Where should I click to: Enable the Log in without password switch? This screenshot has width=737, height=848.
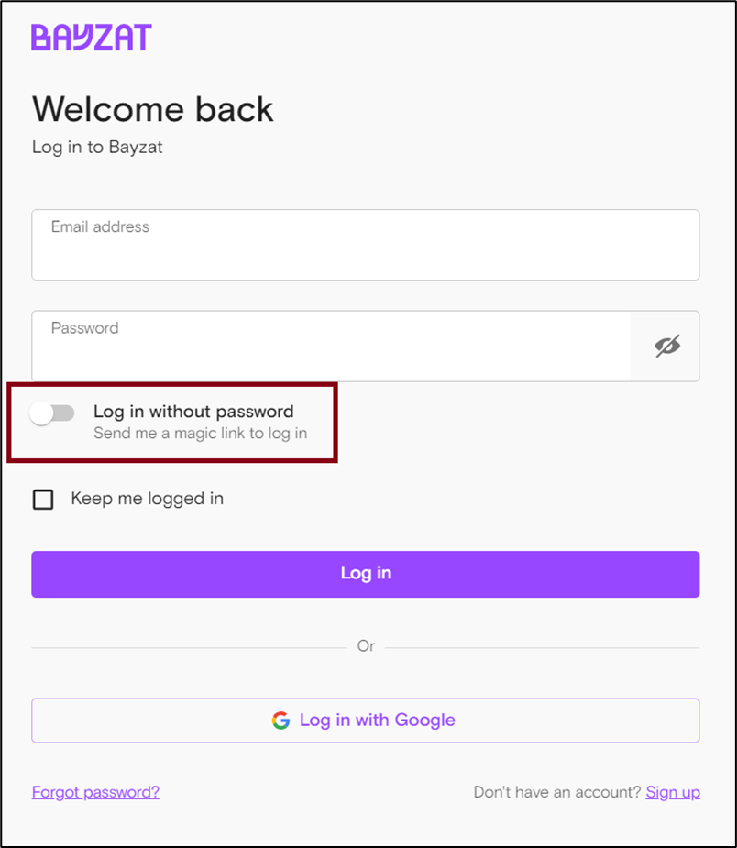pos(52,413)
